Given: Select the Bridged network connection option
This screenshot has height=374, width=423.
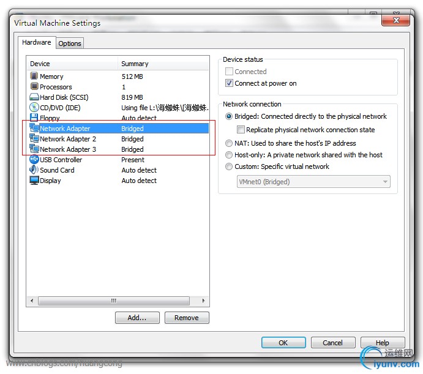Looking at the screenshot, I should pos(229,116).
